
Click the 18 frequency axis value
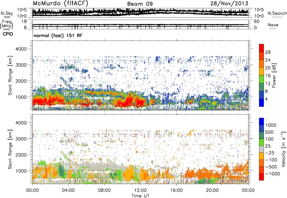coord(24,21)
